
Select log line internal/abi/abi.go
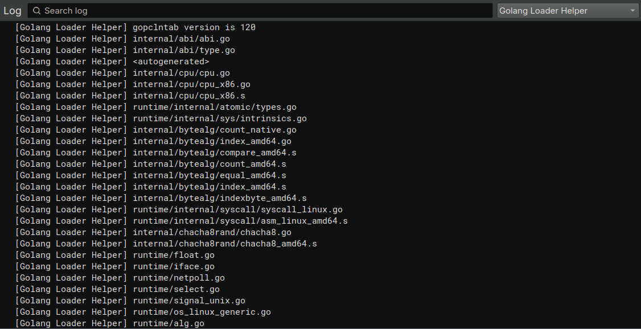[x=122, y=39]
